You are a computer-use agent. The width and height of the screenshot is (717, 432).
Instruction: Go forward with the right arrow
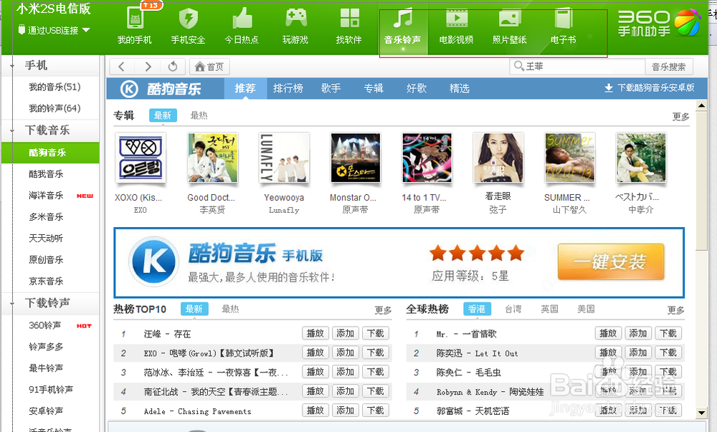pos(147,67)
